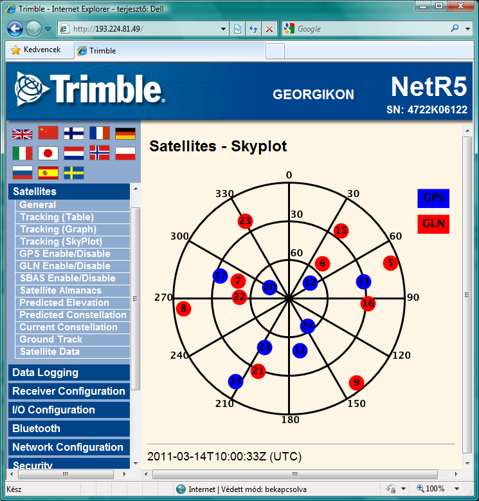Select the French flag language
Viewport: 479px width, 501px height.
pyautogui.click(x=100, y=133)
